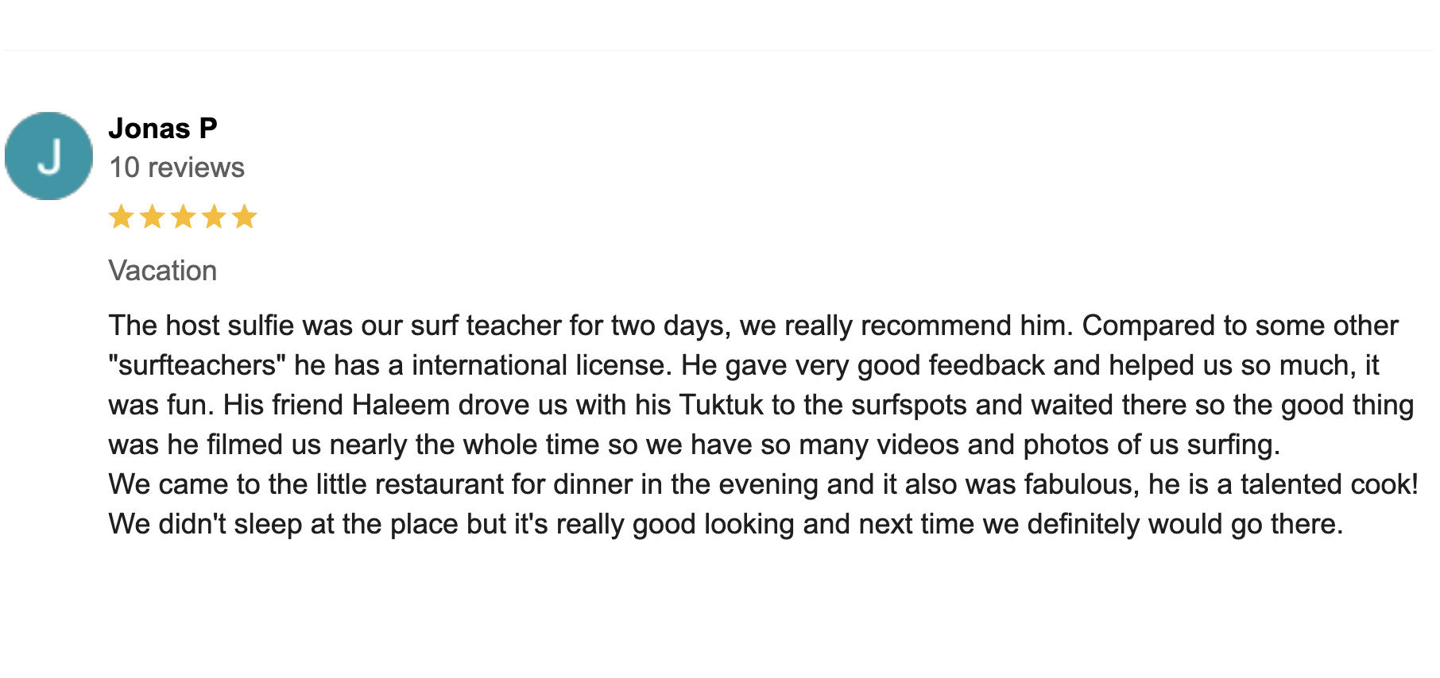
Task: Open the teal J profile avatar
Action: 48,156
